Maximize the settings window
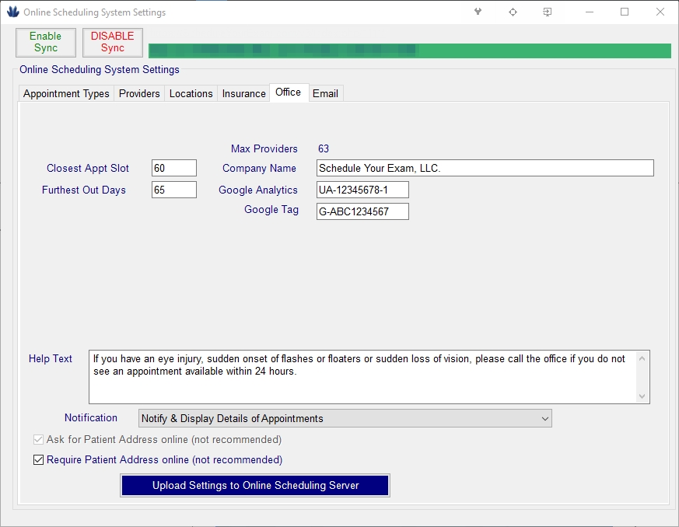Viewport: 679px width, 527px height. coord(625,12)
